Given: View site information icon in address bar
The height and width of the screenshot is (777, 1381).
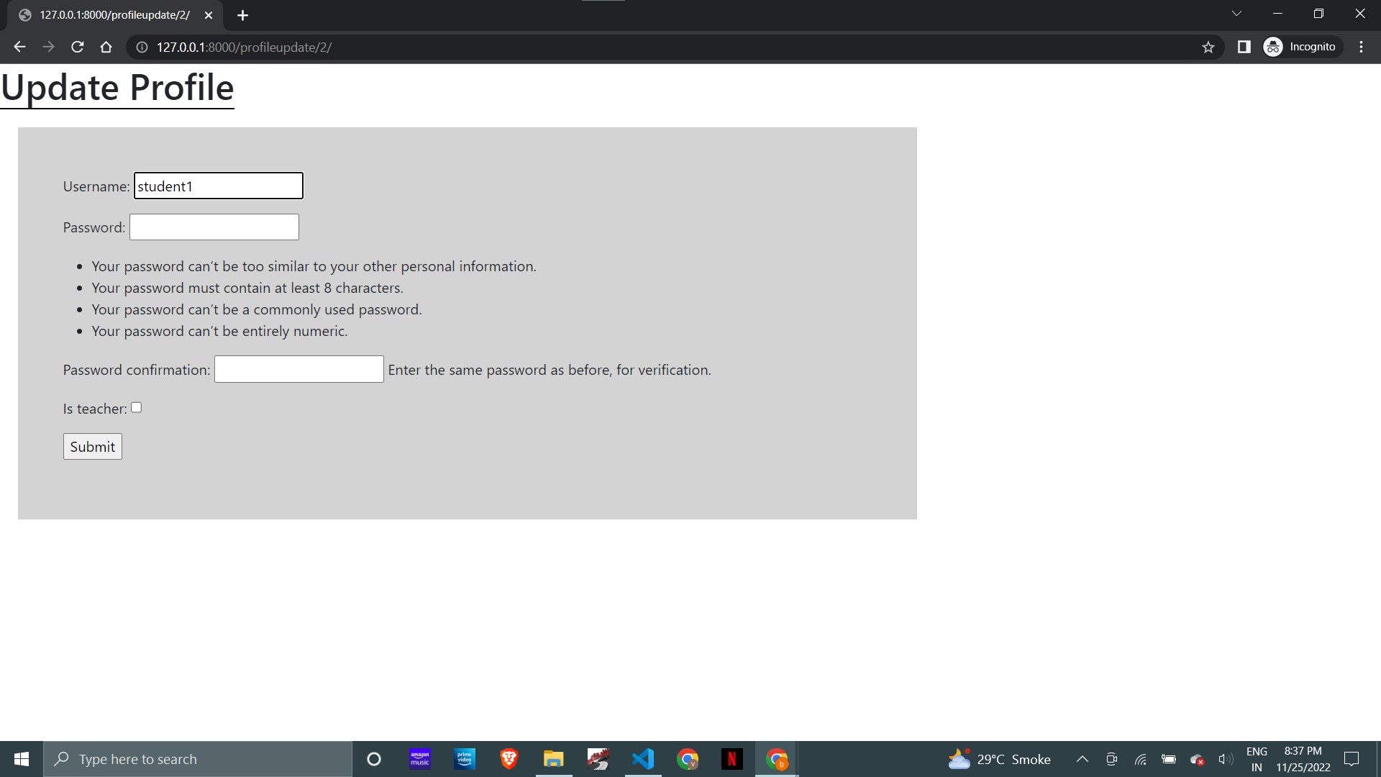Looking at the screenshot, I should click(142, 47).
